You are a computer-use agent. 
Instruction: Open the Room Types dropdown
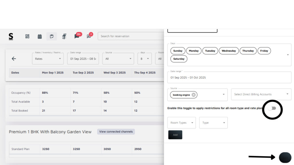tap(181, 123)
